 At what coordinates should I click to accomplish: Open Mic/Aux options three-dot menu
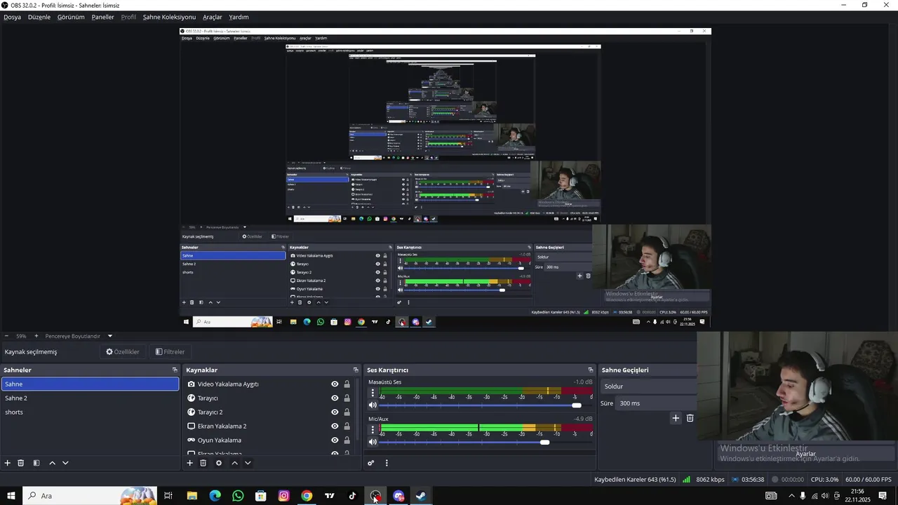click(373, 430)
